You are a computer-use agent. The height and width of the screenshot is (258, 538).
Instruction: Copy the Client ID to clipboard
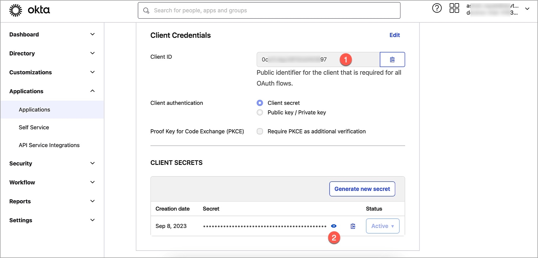click(x=392, y=60)
